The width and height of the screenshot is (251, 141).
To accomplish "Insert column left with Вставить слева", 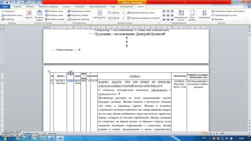I will (54, 15).
